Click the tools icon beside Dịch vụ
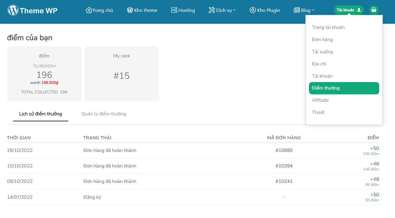This screenshot has height=218, width=395. coord(212,10)
